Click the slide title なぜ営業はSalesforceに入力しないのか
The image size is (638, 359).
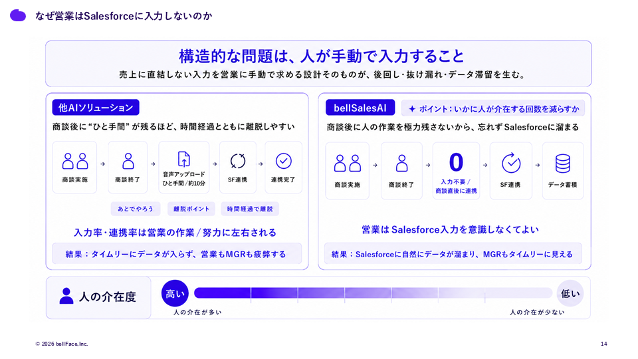[124, 16]
